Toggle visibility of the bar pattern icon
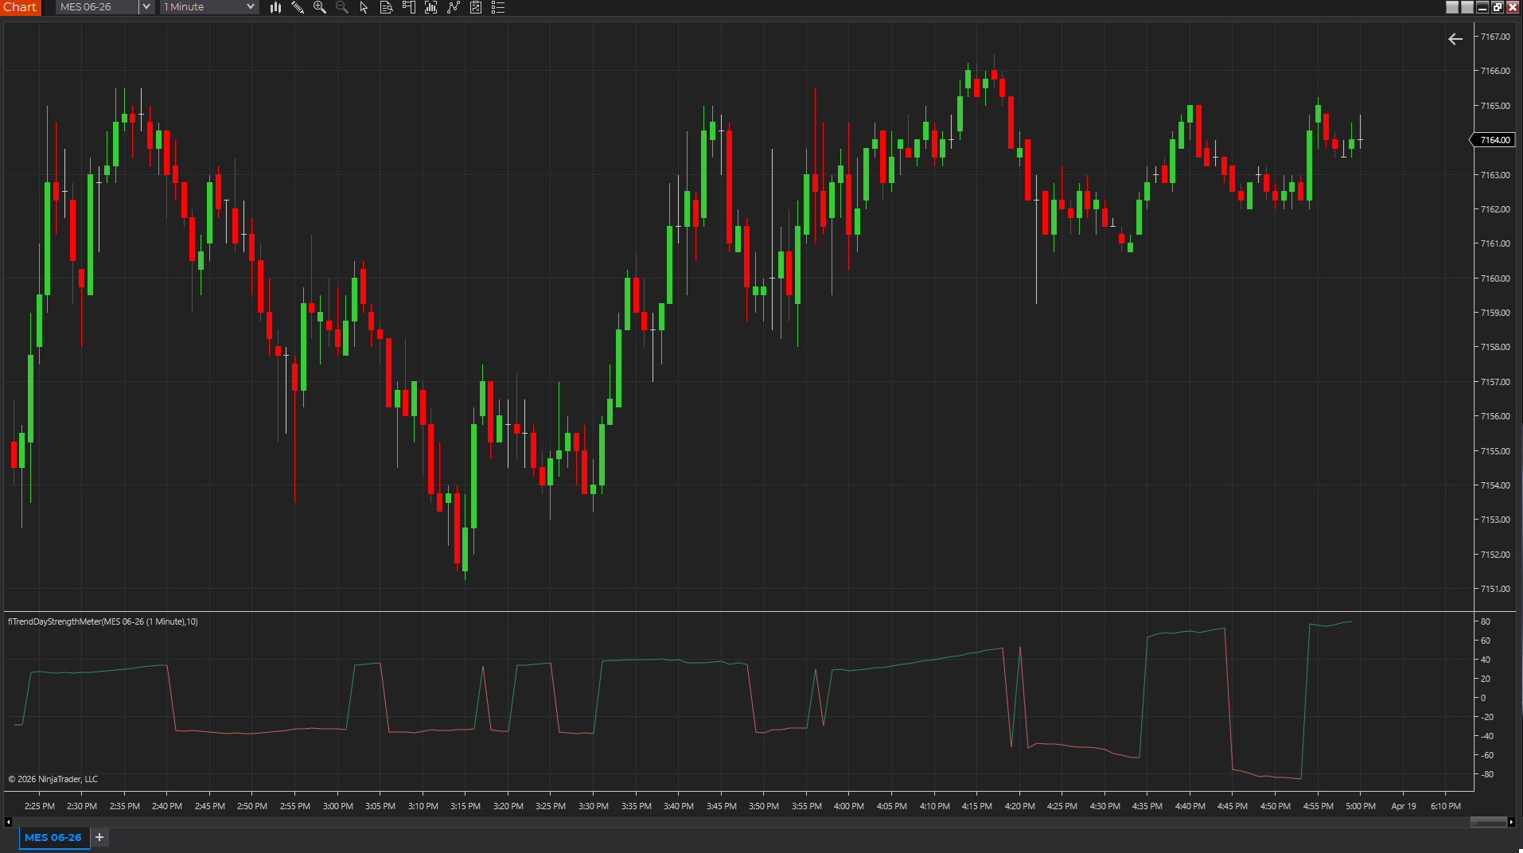The image size is (1523, 853). (x=430, y=7)
